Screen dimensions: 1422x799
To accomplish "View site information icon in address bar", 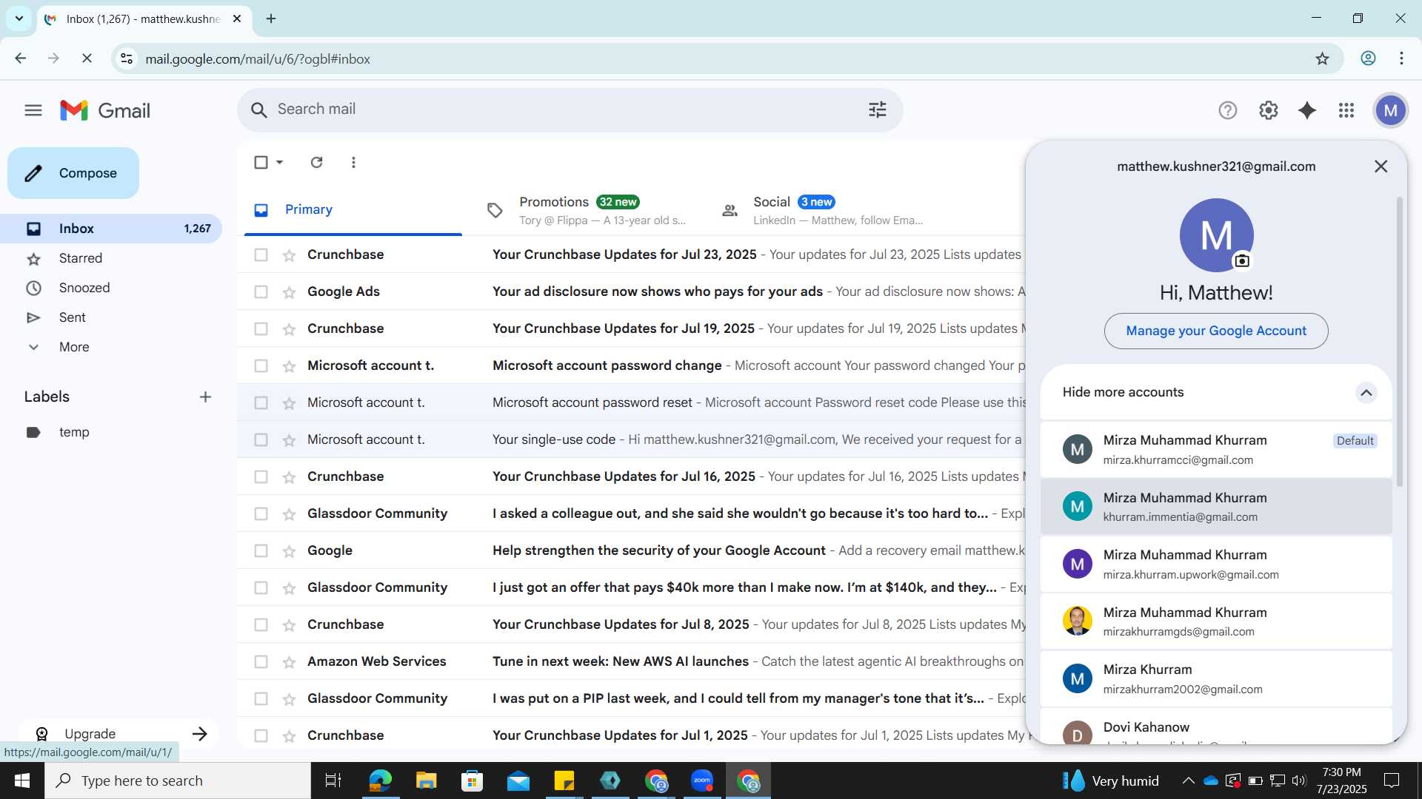I will [x=127, y=58].
